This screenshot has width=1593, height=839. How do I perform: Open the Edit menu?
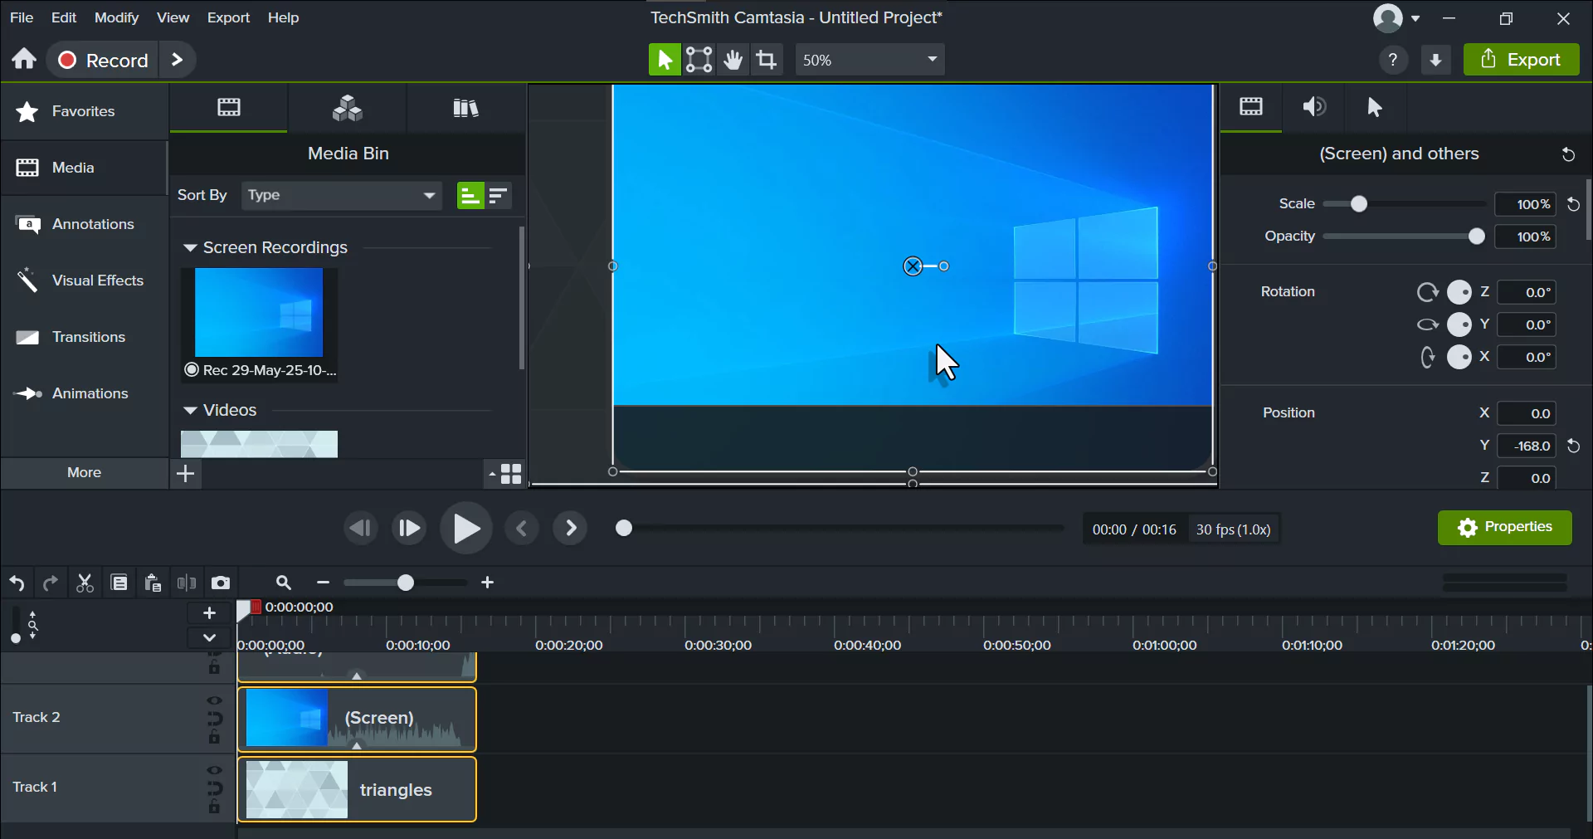click(x=64, y=17)
